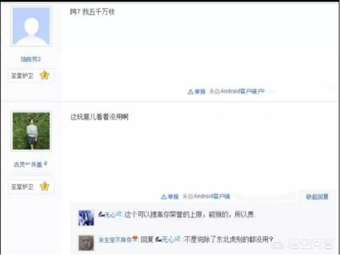Click the gold star badge under first poster
This screenshot has height=255, width=340.
click(45, 75)
